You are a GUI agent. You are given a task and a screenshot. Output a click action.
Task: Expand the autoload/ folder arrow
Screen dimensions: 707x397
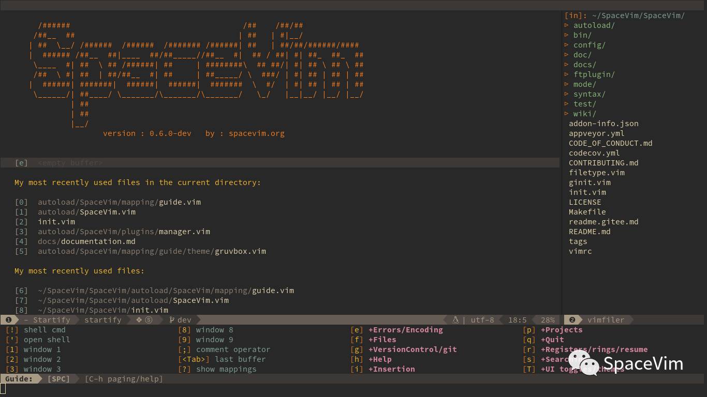[567, 25]
